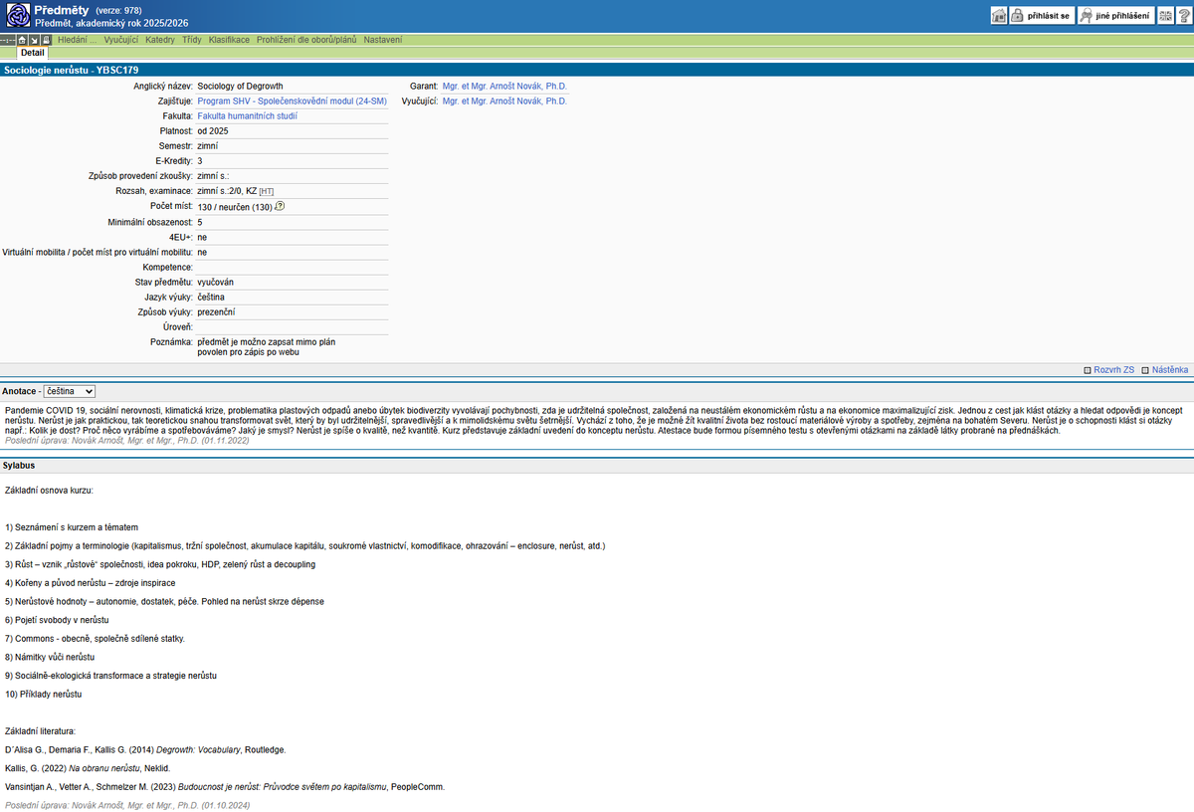1194x812 pixels.
Task: Click syllabus item '1) Seznámení s kurzem a tématem'
Action: click(x=72, y=527)
